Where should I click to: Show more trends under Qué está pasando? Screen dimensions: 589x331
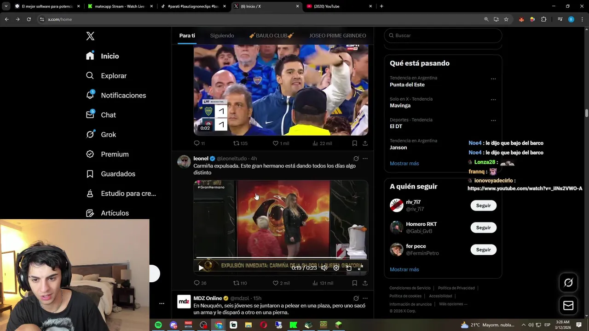pyautogui.click(x=404, y=163)
